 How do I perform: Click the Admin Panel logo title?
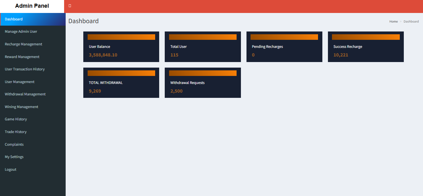(32, 6)
